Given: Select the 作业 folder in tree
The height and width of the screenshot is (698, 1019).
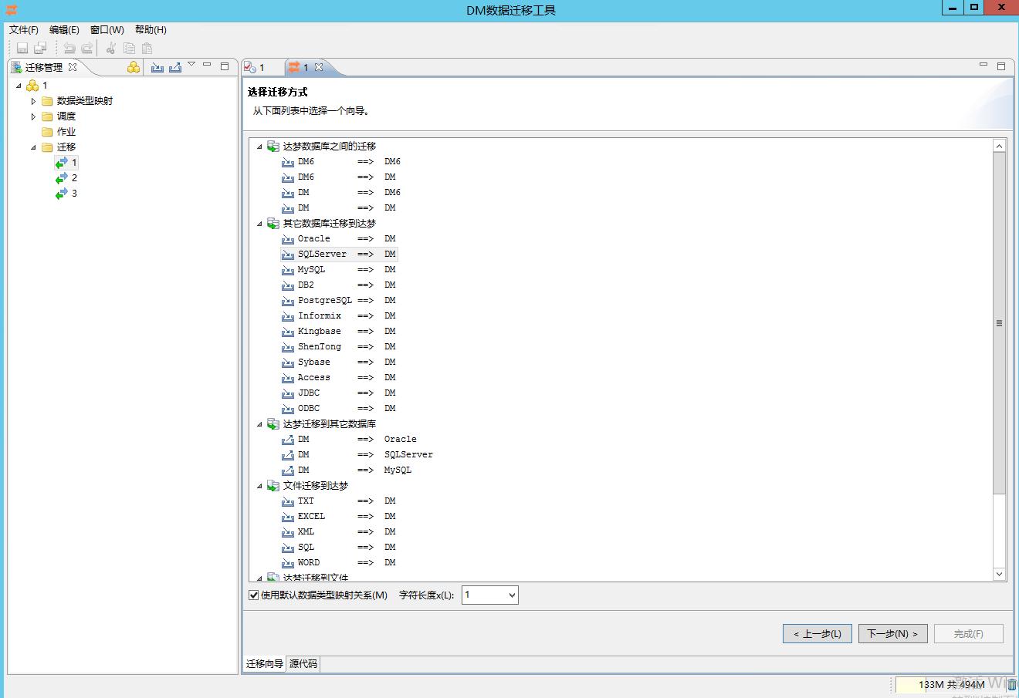Looking at the screenshot, I should pos(59,131).
